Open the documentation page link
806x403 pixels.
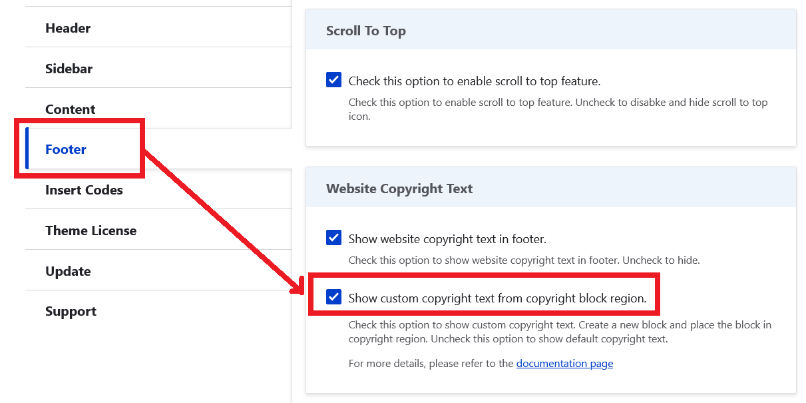coord(564,363)
